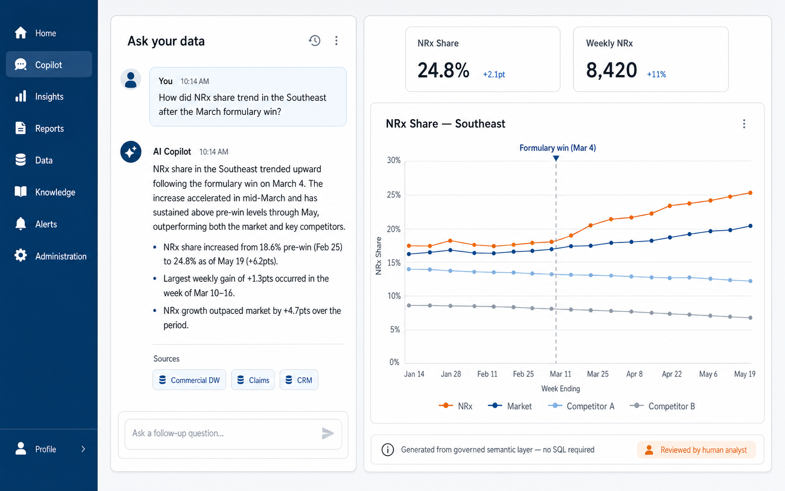Toggle Market series in chart legend

click(510, 406)
